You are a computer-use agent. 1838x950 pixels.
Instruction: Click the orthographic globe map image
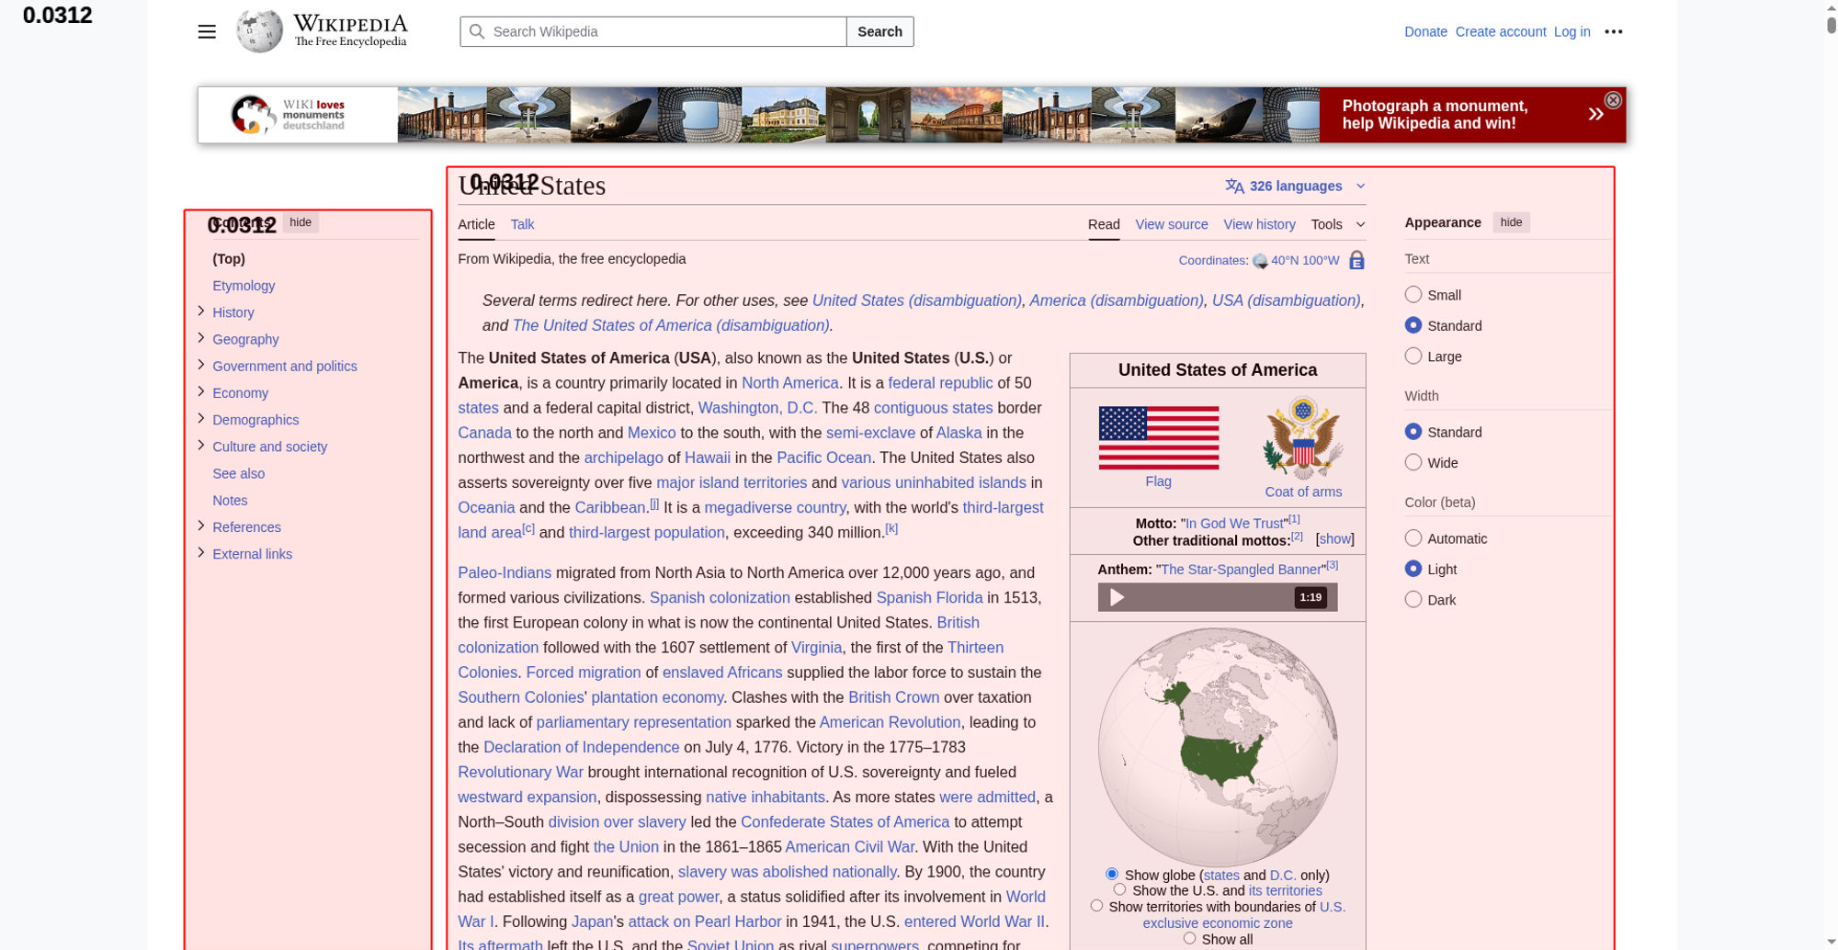[1218, 746]
